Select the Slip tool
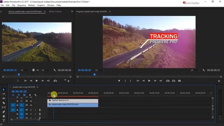 (x=4, y=107)
